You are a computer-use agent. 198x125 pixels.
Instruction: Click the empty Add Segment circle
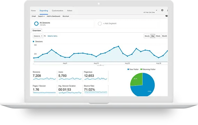(x=100, y=24)
